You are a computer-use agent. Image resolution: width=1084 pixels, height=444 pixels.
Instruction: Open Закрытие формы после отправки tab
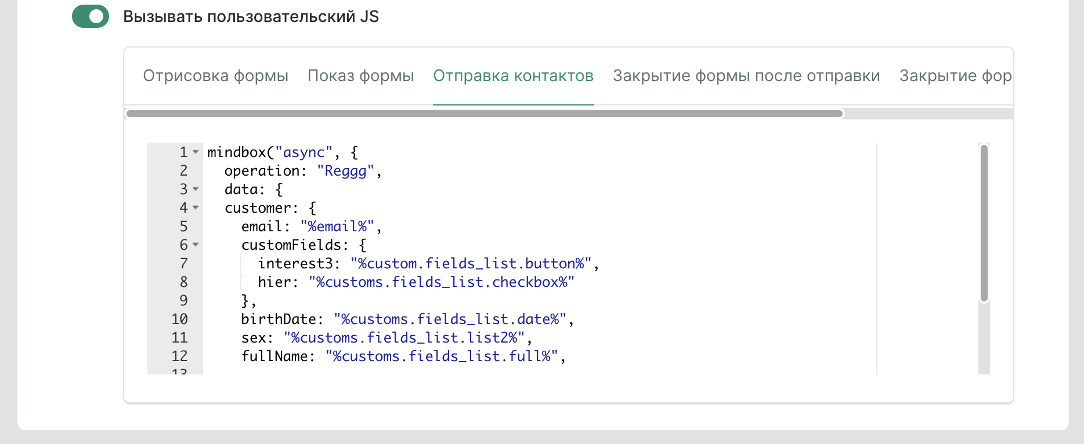(x=747, y=76)
